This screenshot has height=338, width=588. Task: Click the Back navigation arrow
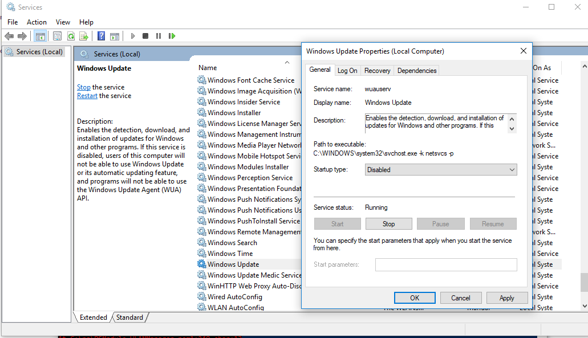[x=9, y=36]
